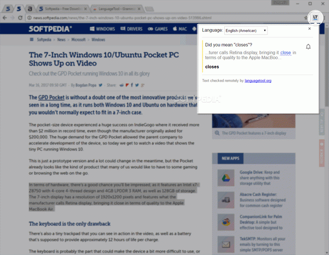Open the Abacre Cash Register link
329x255 pixels.
click(x=258, y=195)
